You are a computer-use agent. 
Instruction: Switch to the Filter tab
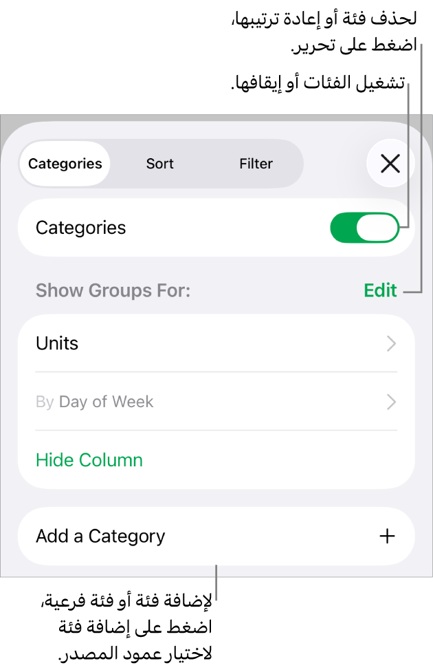(x=256, y=164)
